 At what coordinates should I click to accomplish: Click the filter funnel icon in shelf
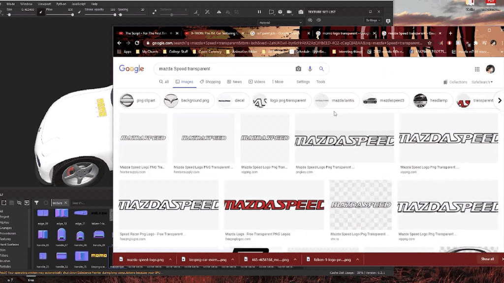coord(36,202)
